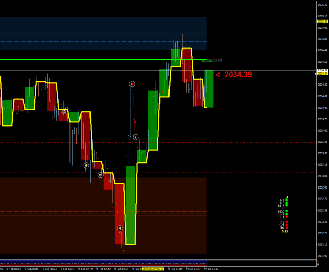Click the 2034.20 price axis label

(323, 85)
